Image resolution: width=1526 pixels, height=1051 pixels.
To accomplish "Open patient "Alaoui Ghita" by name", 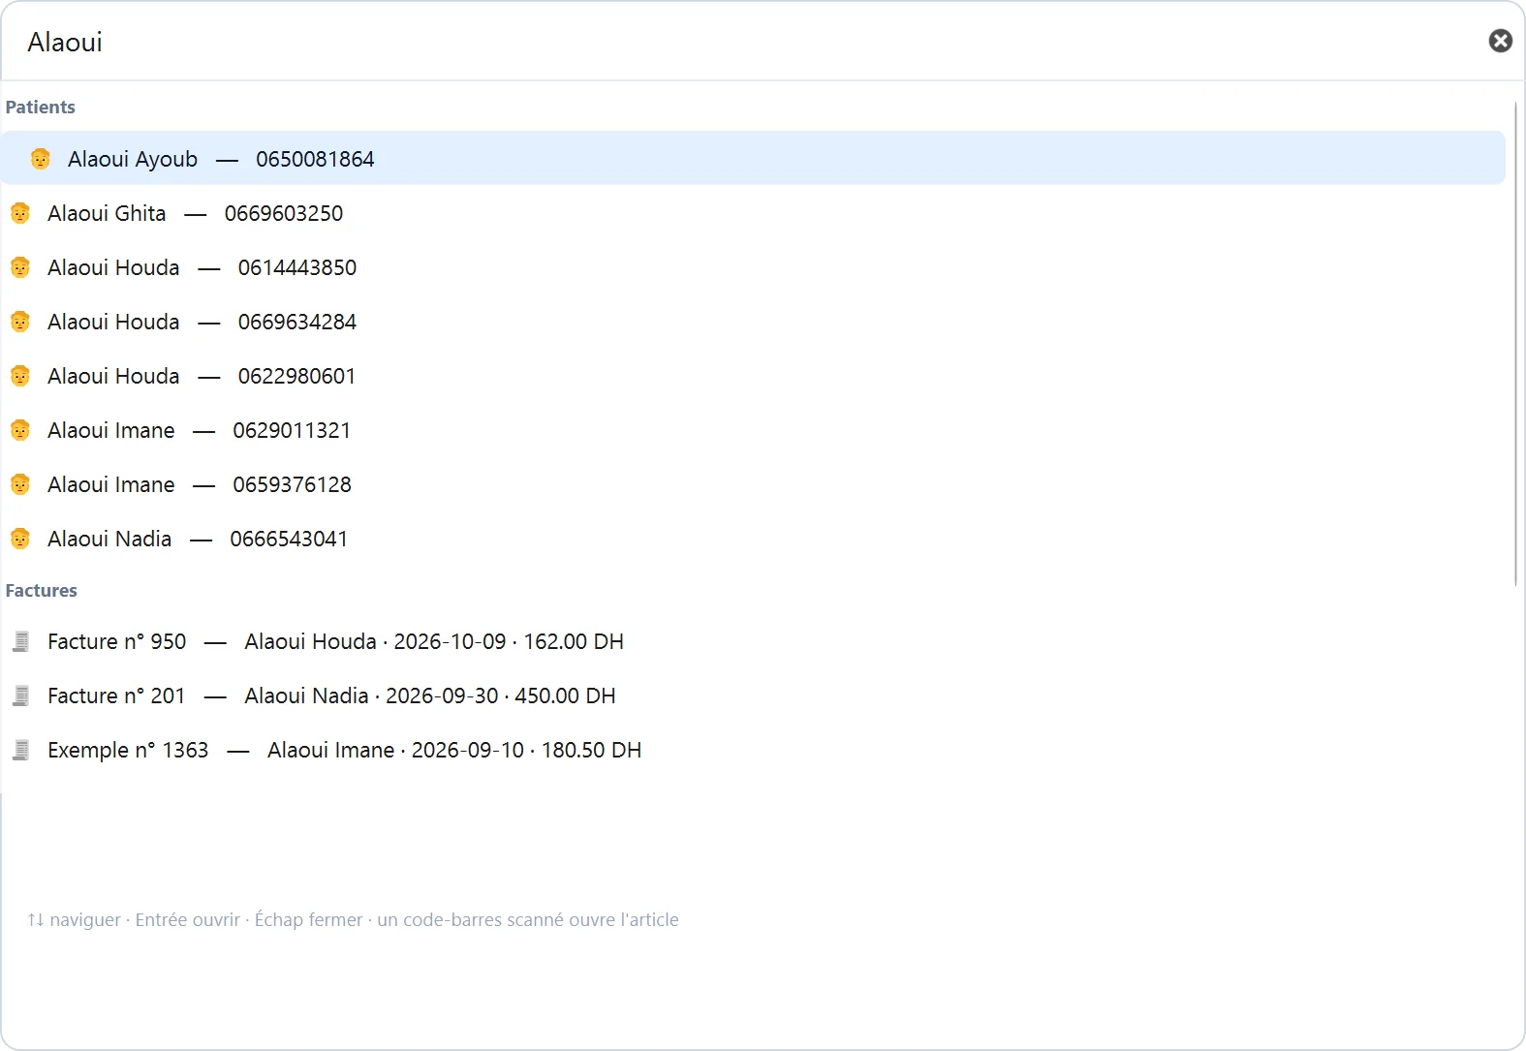I will click(107, 213).
